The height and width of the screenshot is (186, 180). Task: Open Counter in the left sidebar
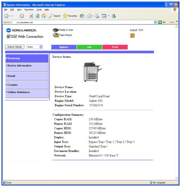(27, 85)
